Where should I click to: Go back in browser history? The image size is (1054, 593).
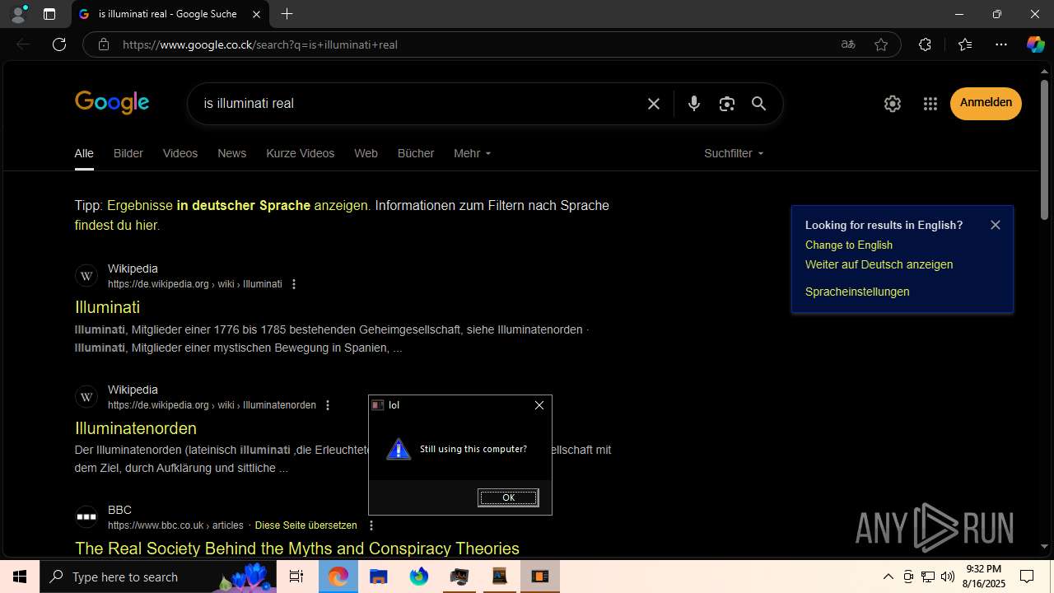click(23, 44)
